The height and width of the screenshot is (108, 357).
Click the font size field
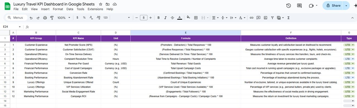(x=144, y=18)
